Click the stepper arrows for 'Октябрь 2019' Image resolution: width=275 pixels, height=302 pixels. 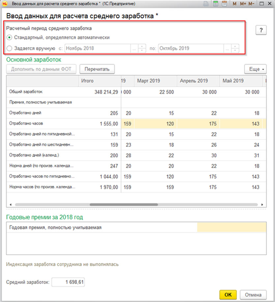pos(235,48)
